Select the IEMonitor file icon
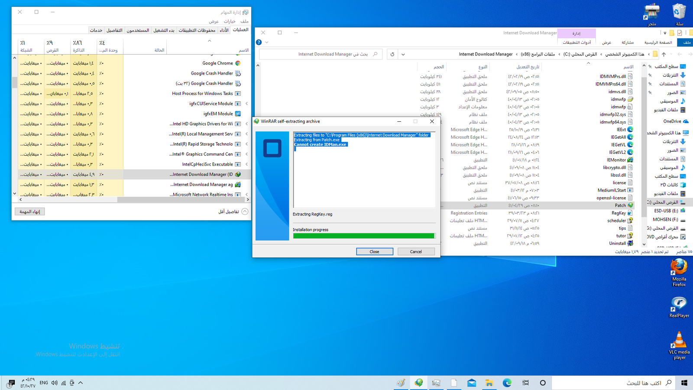Image resolution: width=693 pixels, height=390 pixels. (x=630, y=160)
